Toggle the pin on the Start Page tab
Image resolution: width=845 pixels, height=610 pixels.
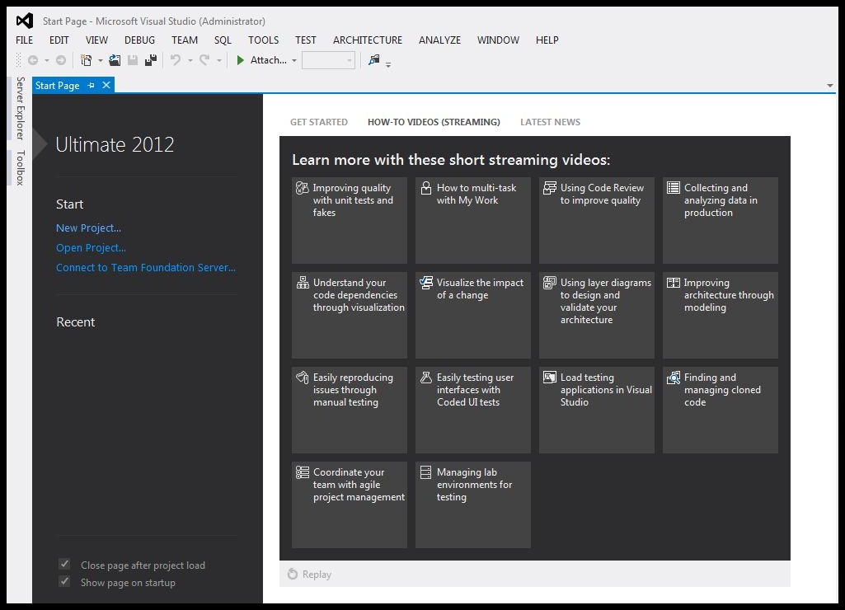point(91,85)
